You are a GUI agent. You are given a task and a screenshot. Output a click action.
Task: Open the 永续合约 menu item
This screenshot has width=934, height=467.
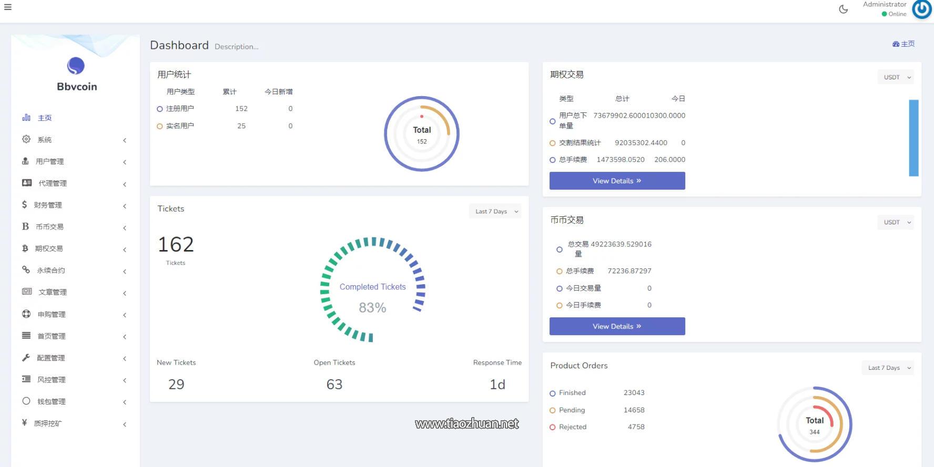[51, 271]
